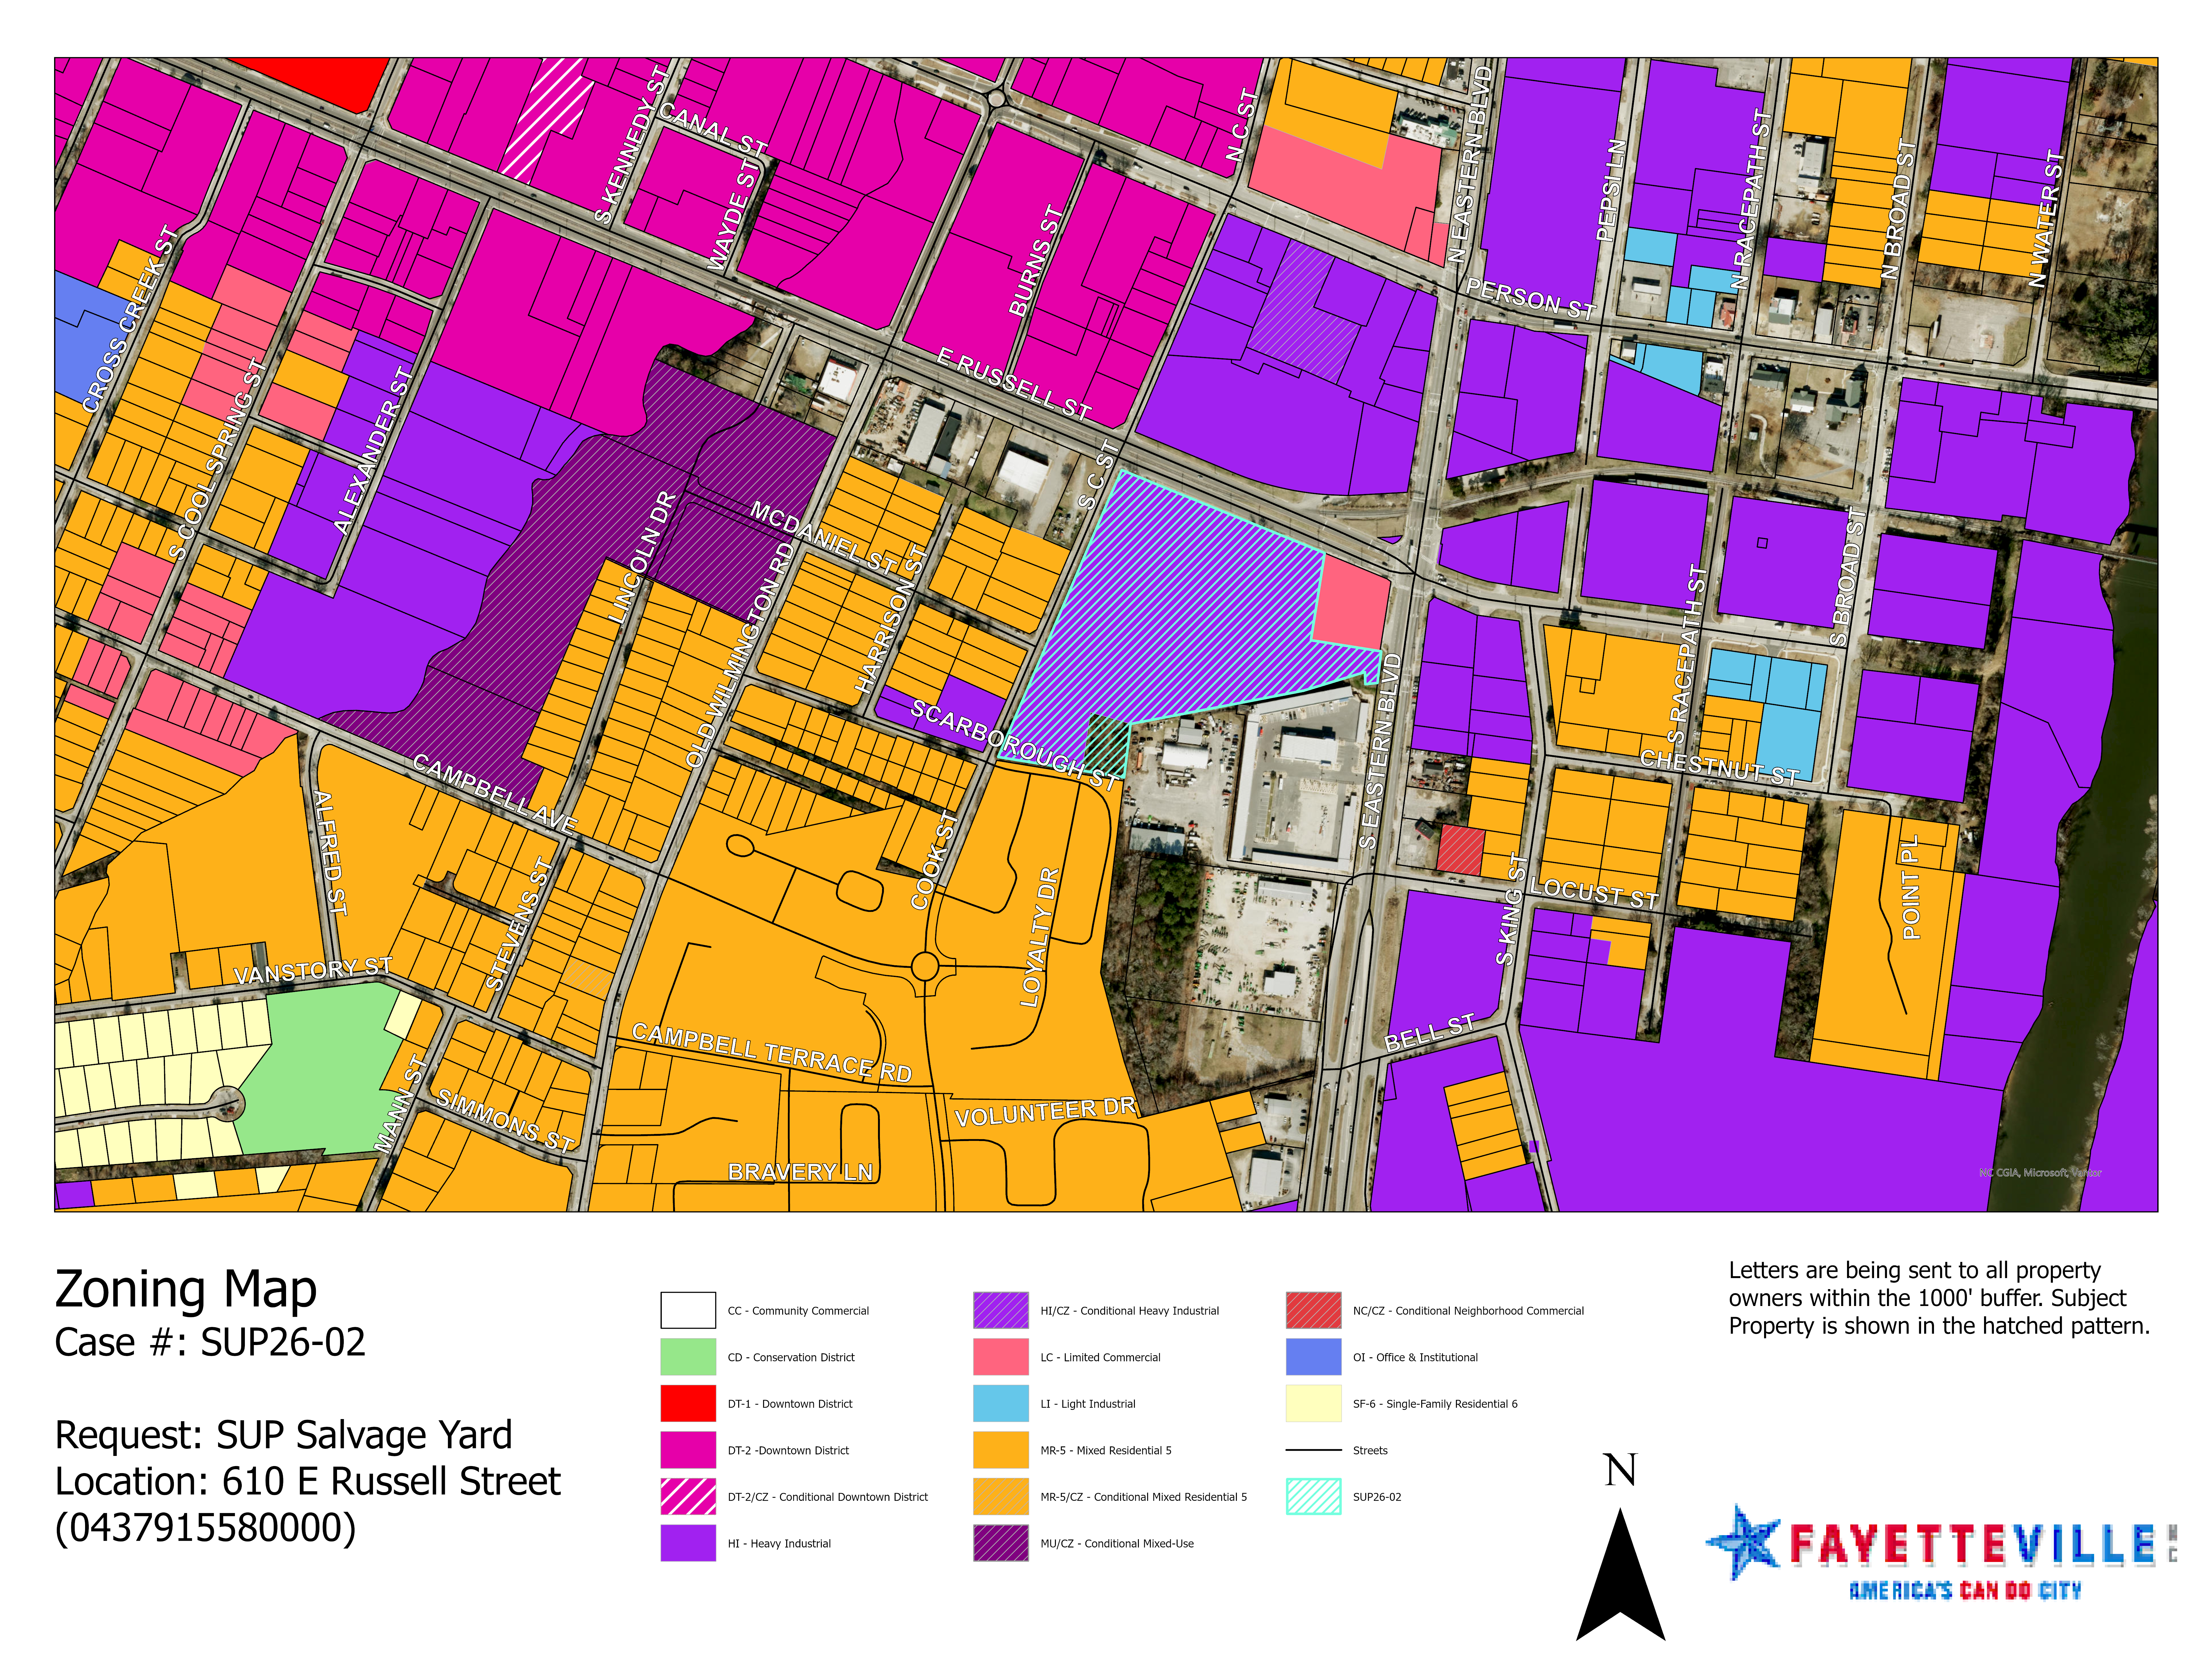Click the Zoning Map title text
Screen dimensions: 2212x1659
tap(186, 1289)
